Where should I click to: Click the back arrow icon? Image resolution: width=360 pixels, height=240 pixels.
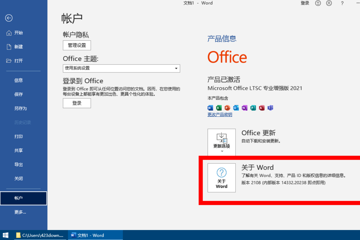pyautogui.click(x=9, y=18)
